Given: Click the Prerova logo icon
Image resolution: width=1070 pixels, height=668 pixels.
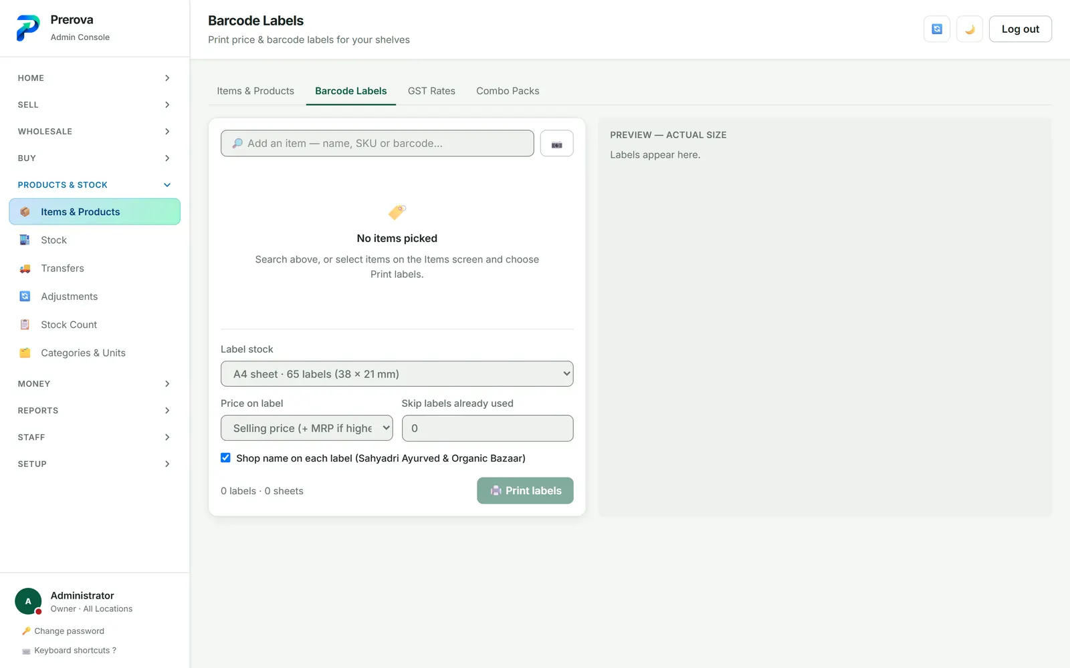Looking at the screenshot, I should (28, 28).
